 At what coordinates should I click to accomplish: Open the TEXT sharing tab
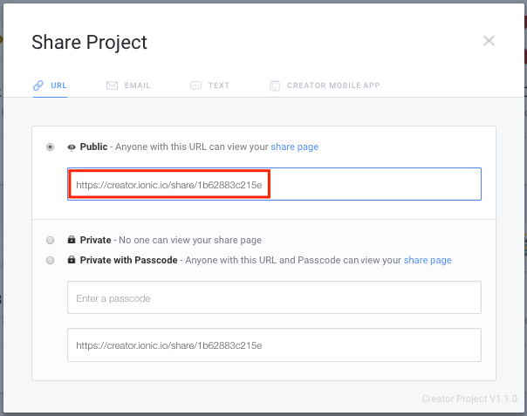point(209,85)
